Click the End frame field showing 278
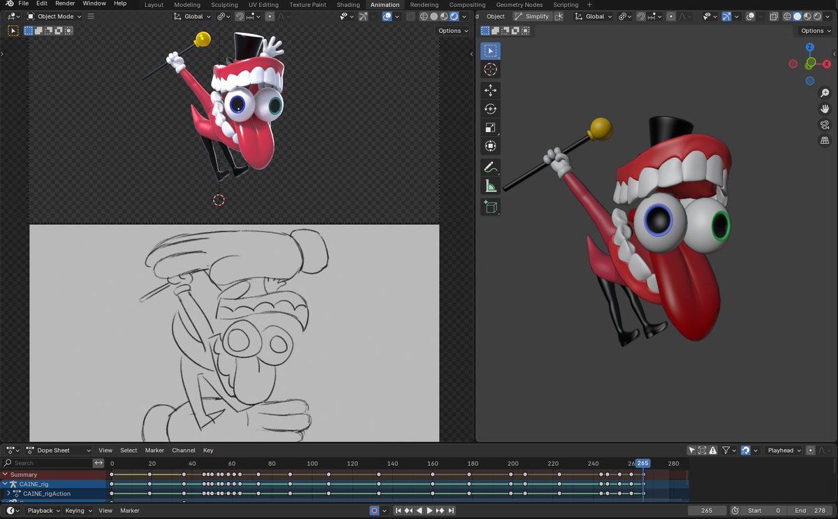The image size is (838, 519). point(810,511)
